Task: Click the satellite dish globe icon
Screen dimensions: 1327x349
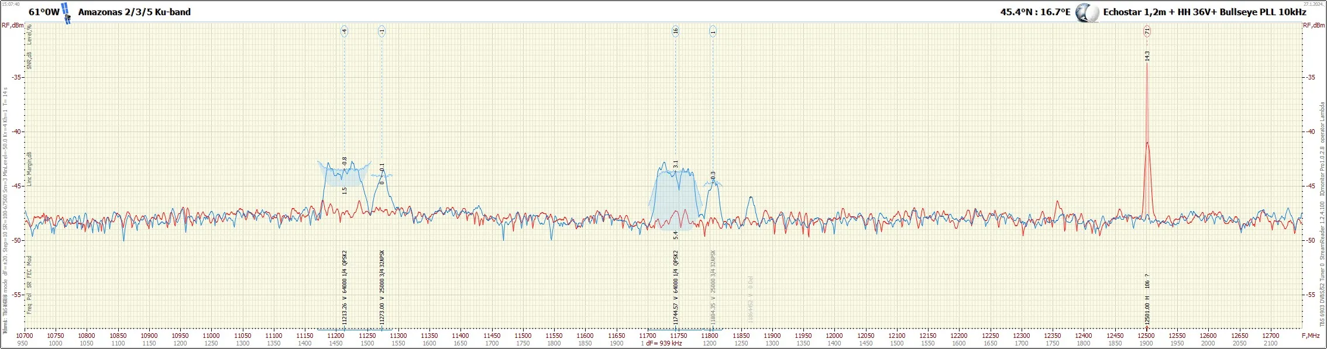Action: click(x=1086, y=13)
